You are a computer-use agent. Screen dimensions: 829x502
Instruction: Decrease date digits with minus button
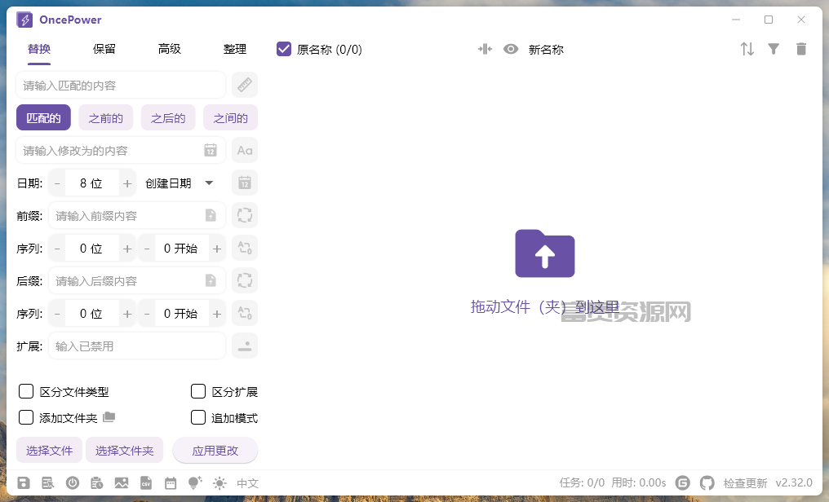point(57,183)
